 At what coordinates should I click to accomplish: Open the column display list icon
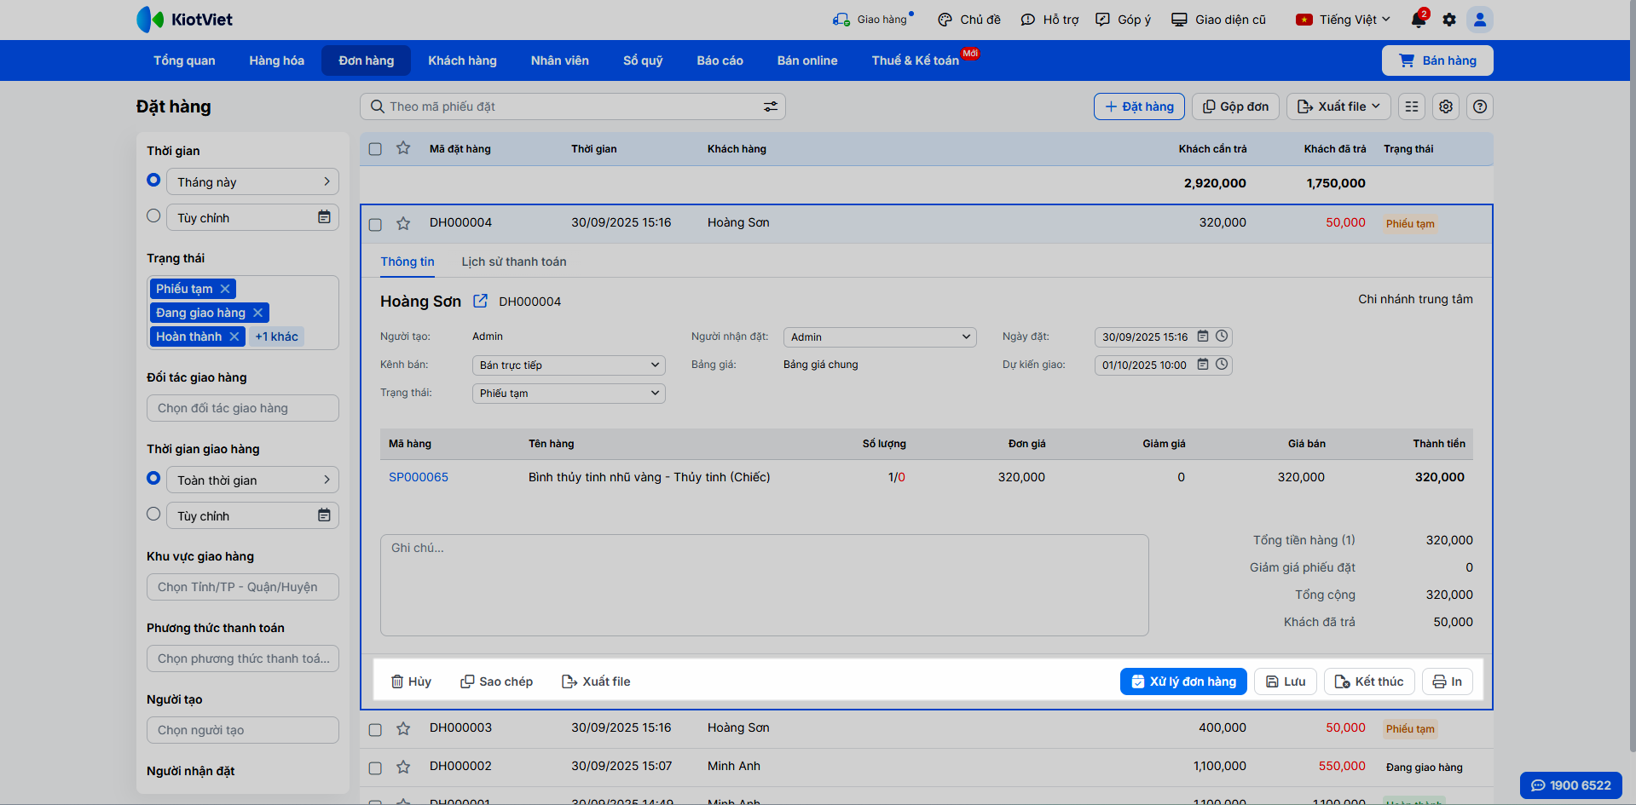[1412, 106]
